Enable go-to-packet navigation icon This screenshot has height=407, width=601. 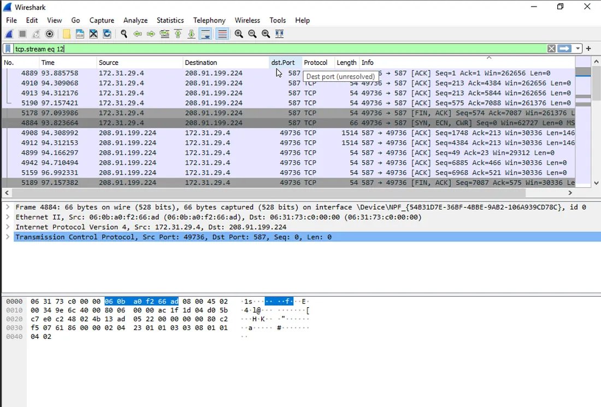pyautogui.click(x=164, y=34)
